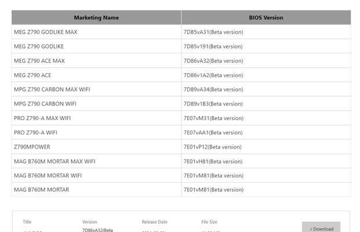The width and height of the screenshot is (360, 232).
Task: Select MAG B760M MORTAR WIFI row
Action: point(181,176)
